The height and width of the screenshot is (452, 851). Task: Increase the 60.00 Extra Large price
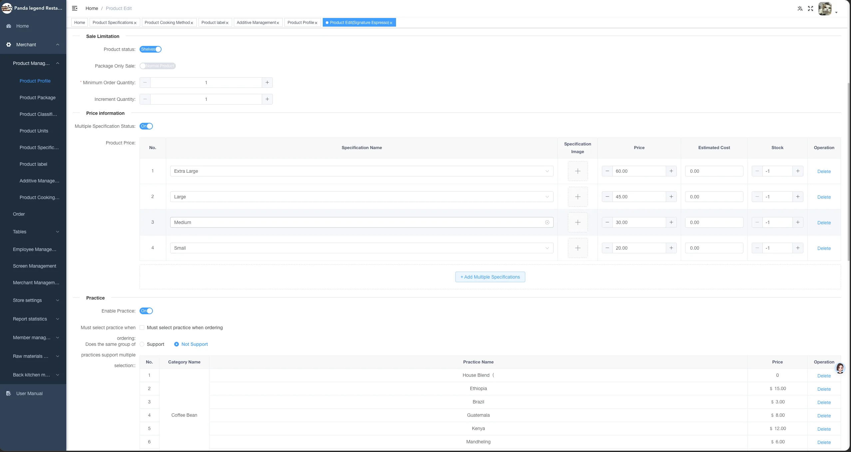click(x=671, y=171)
